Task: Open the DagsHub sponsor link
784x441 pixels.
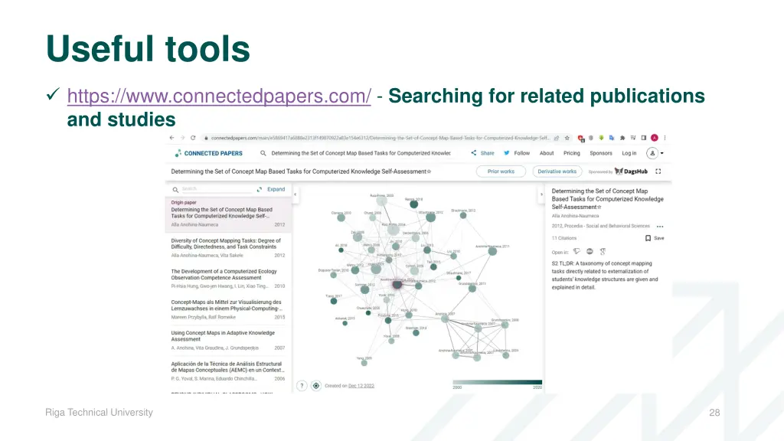Action: click(x=631, y=171)
